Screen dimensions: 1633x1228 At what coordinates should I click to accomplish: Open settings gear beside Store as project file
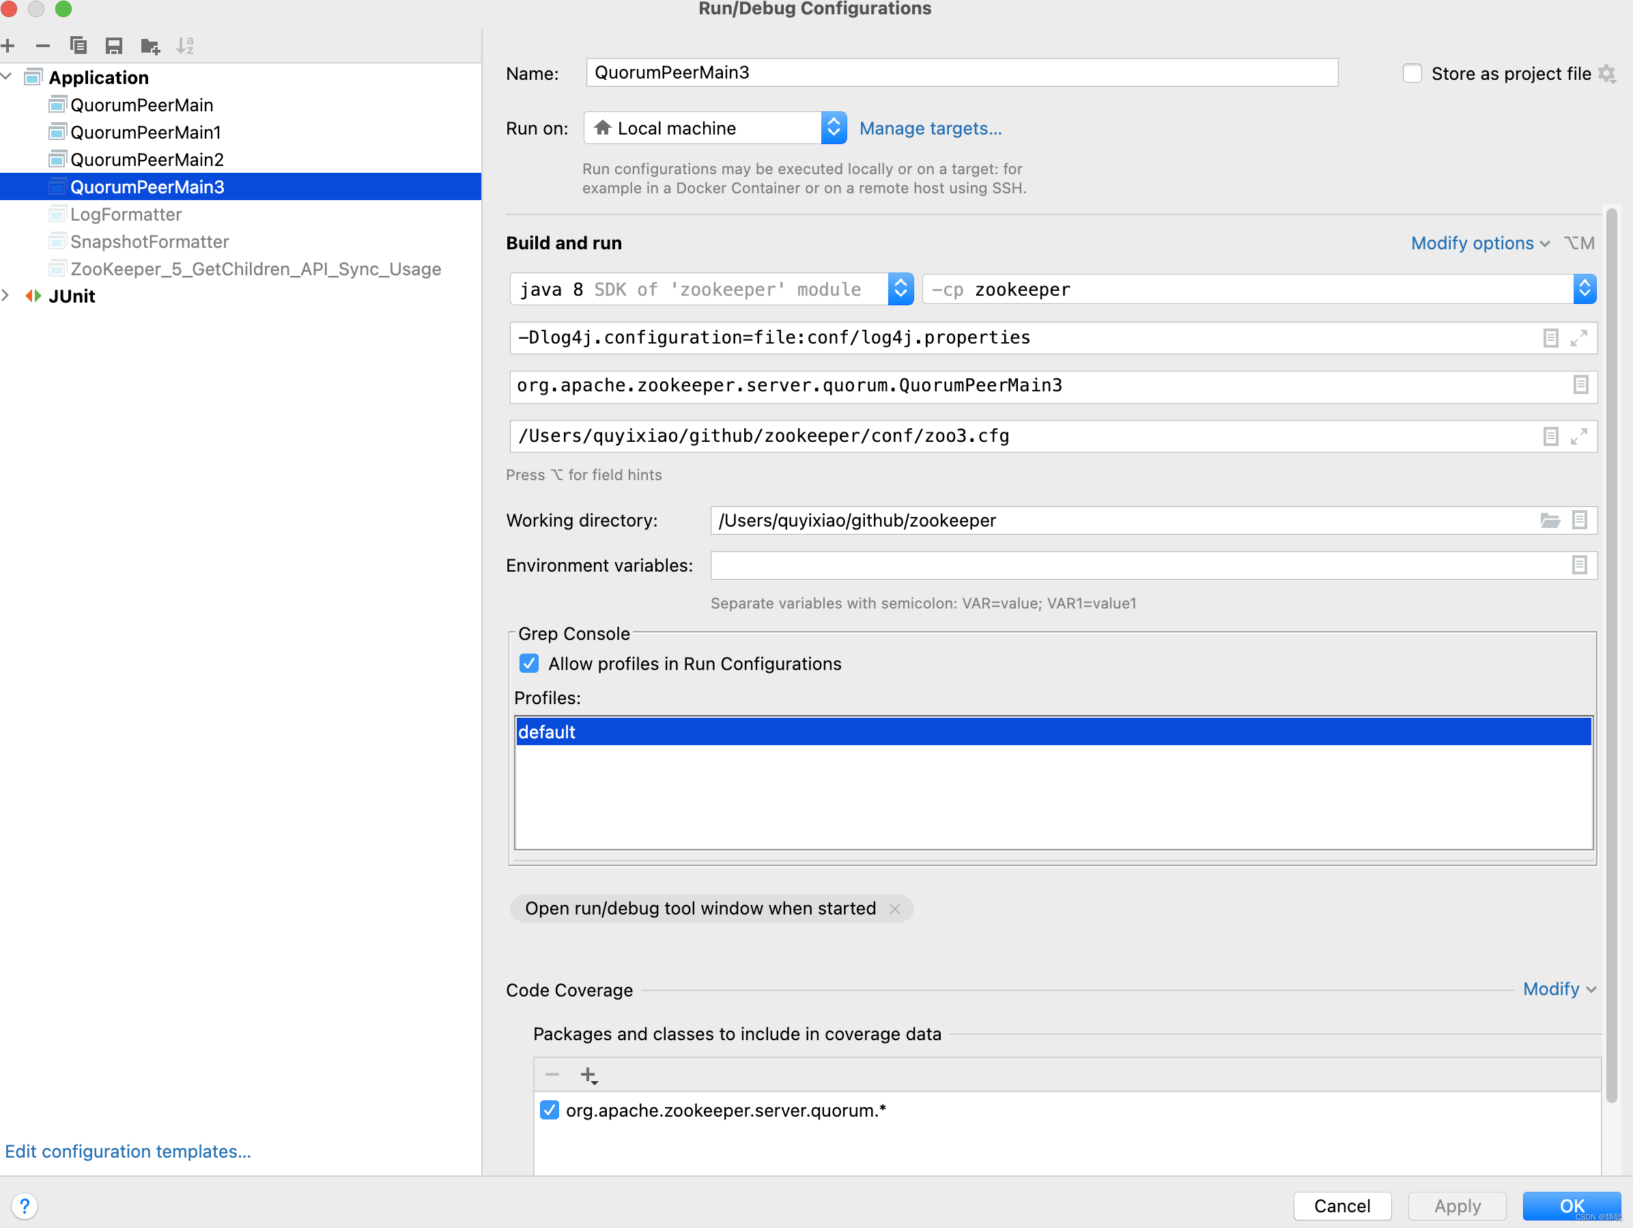pyautogui.click(x=1606, y=74)
